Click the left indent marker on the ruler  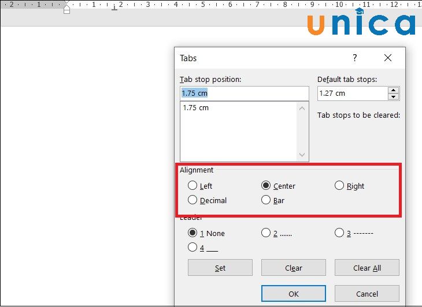[x=66, y=11]
